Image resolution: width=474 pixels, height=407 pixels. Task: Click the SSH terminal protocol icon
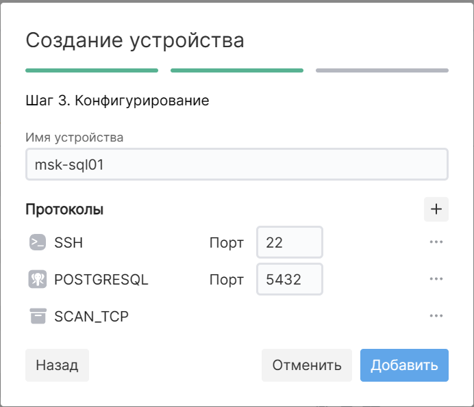point(37,243)
